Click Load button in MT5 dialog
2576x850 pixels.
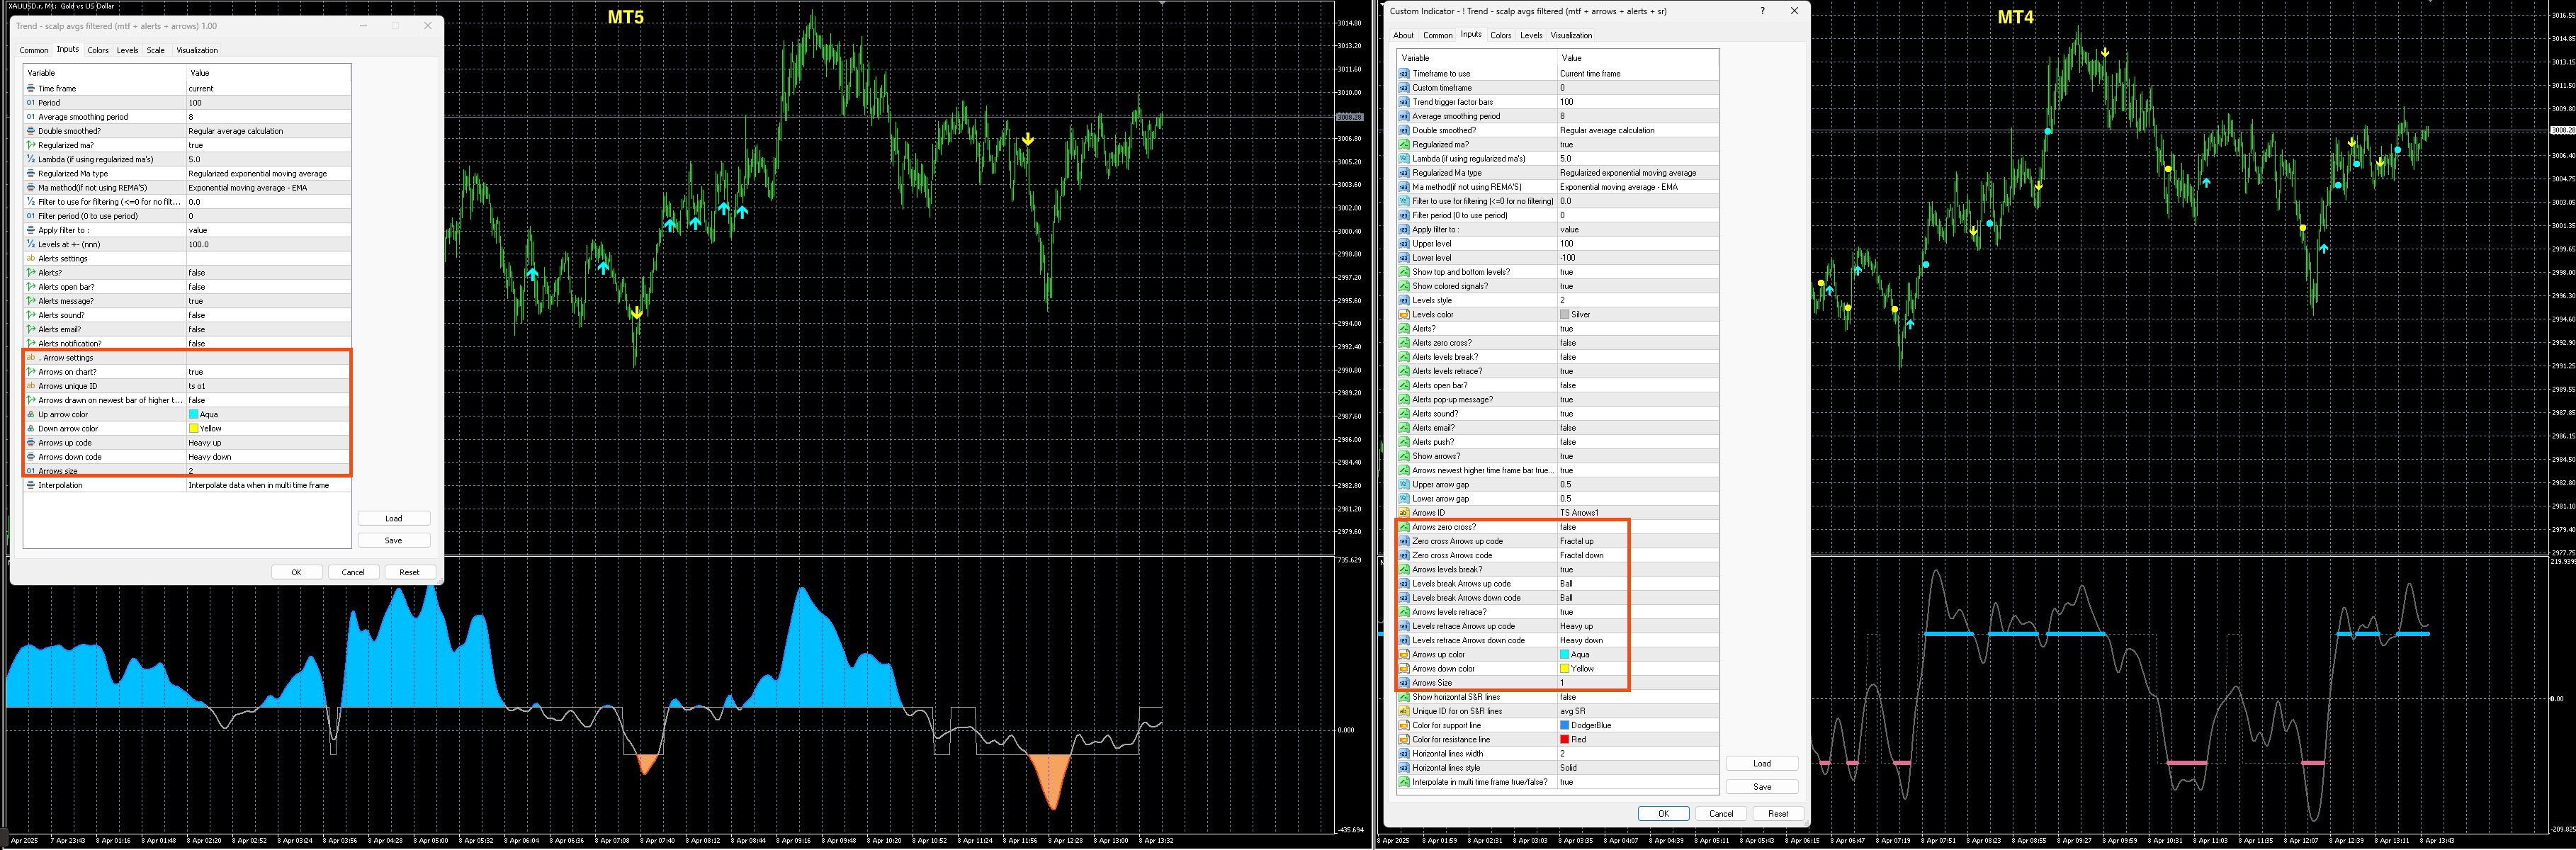coord(394,518)
